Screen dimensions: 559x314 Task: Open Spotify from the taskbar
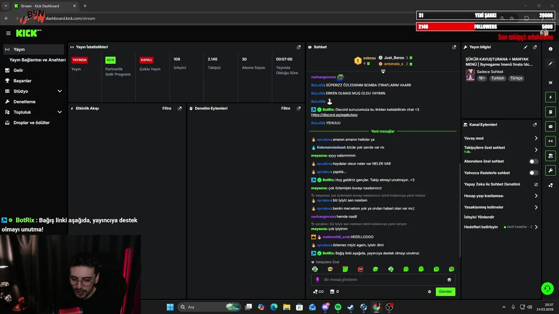point(338,307)
